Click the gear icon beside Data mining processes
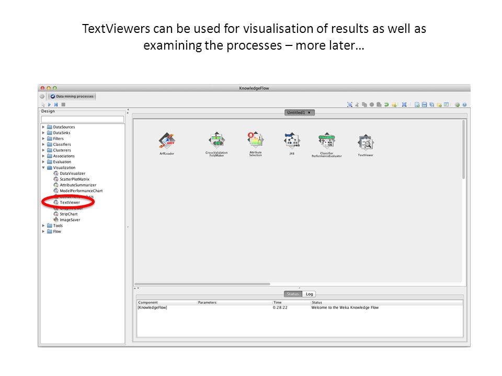The width and height of the screenshot is (502, 376). click(x=42, y=96)
